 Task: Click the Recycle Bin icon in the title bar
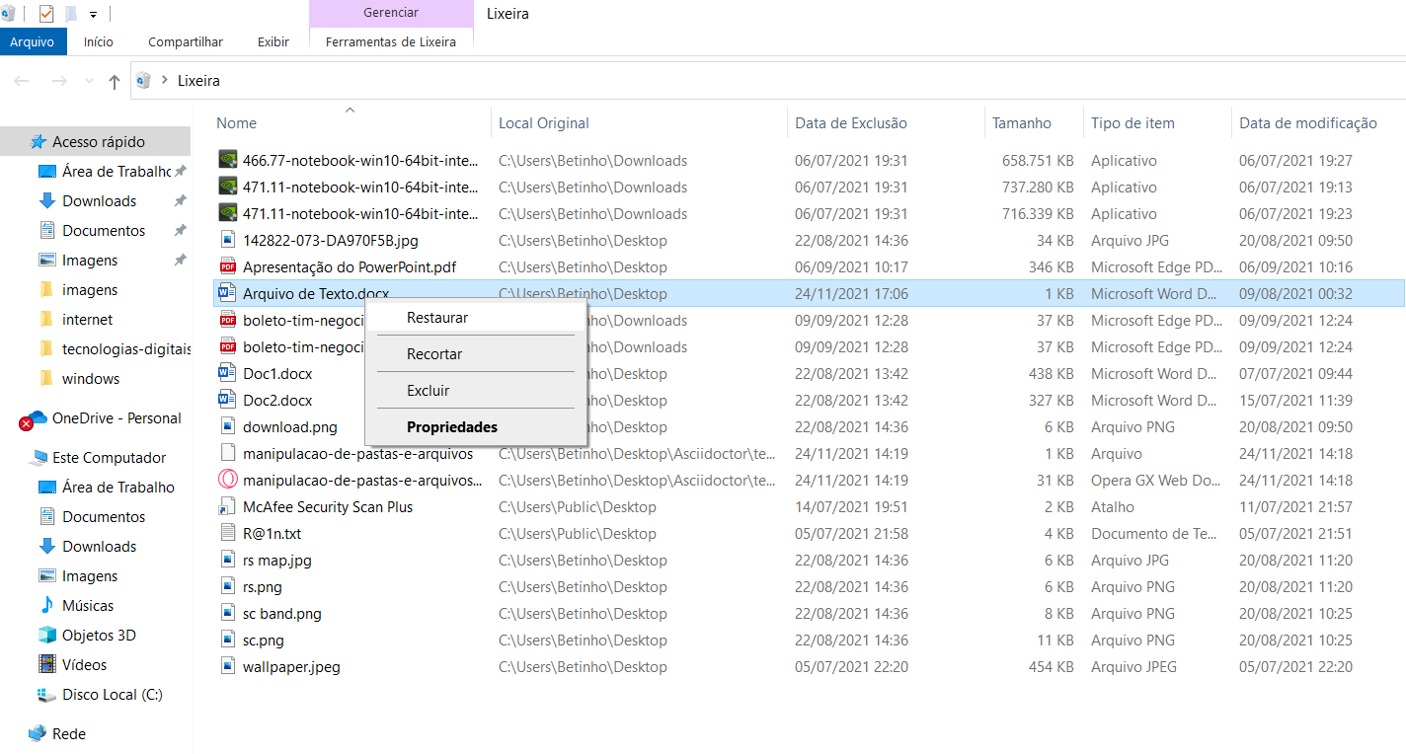pyautogui.click(x=8, y=14)
